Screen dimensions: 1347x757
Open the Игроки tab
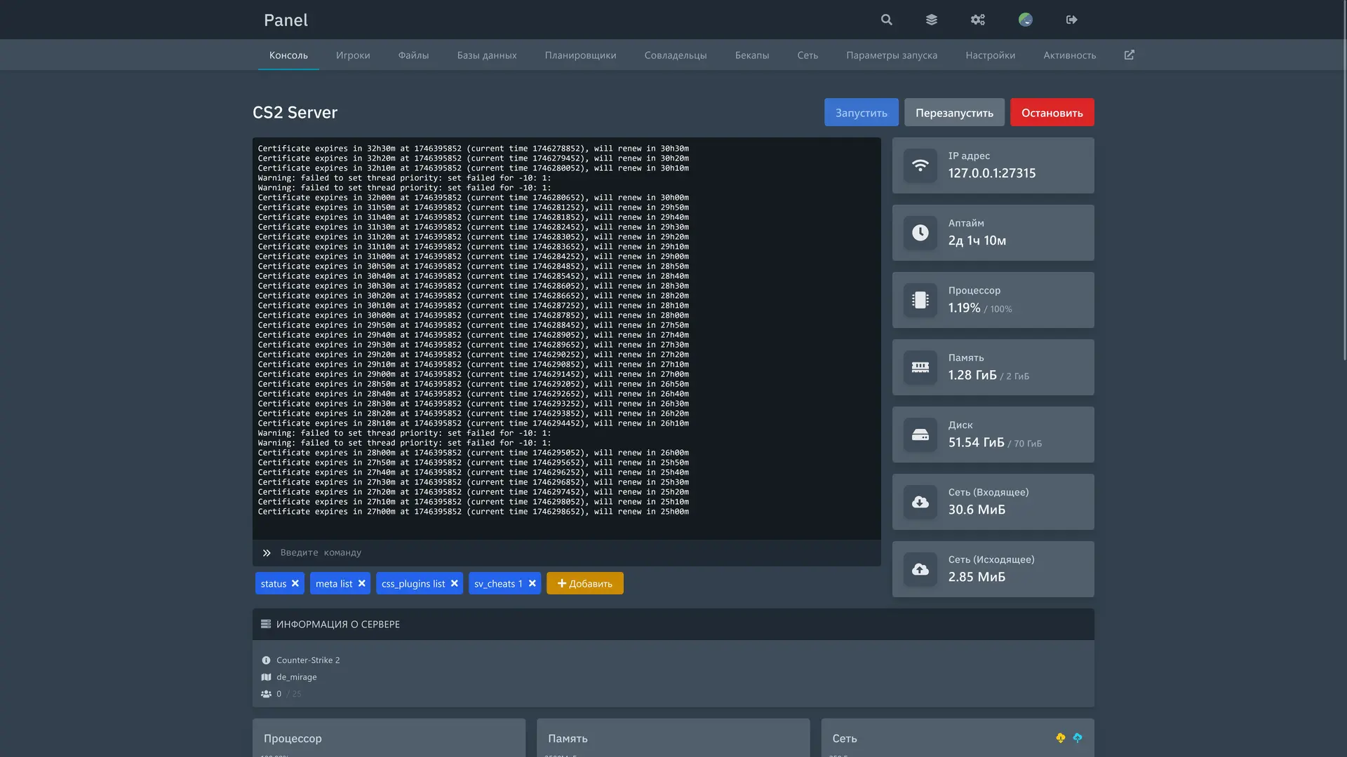(353, 55)
